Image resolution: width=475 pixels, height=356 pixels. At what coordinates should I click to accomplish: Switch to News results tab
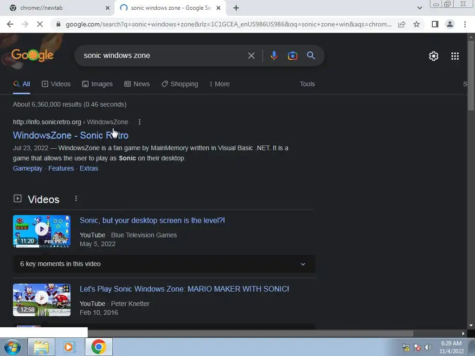click(137, 84)
